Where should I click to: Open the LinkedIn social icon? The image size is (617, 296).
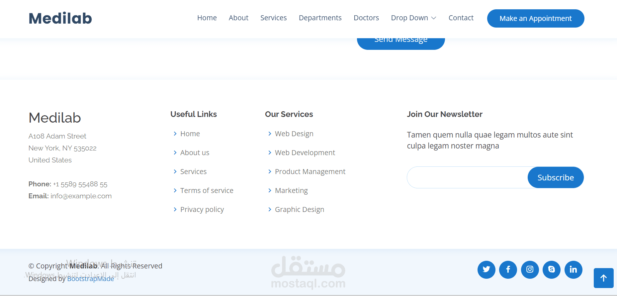click(573, 269)
